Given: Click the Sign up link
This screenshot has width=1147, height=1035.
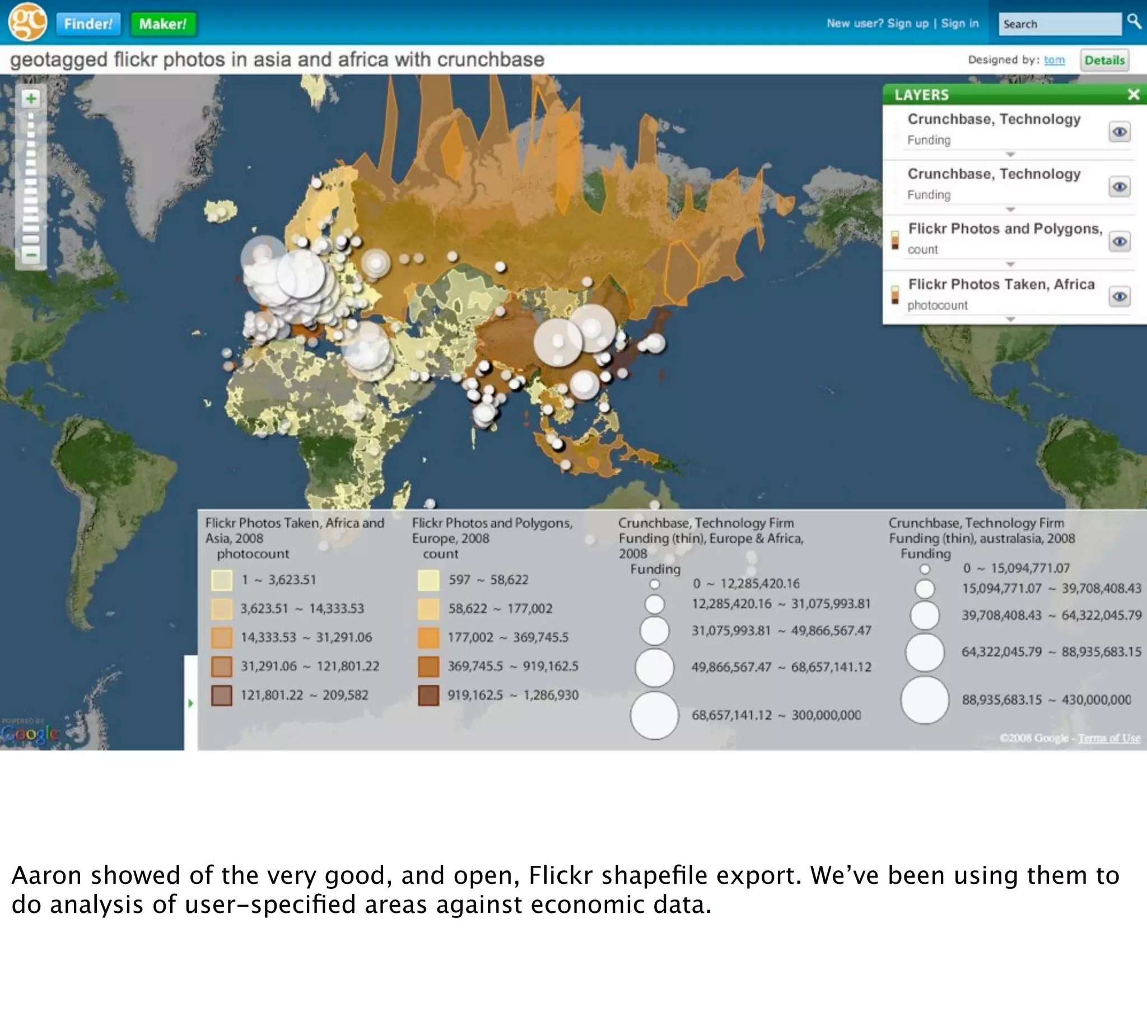Looking at the screenshot, I should click(908, 24).
